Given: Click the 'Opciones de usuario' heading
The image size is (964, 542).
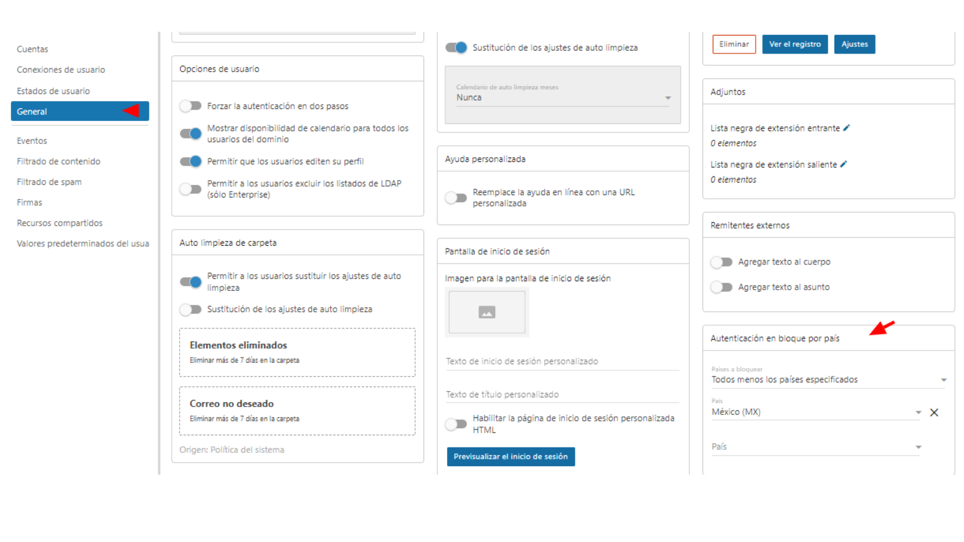Looking at the screenshot, I should pos(219,69).
